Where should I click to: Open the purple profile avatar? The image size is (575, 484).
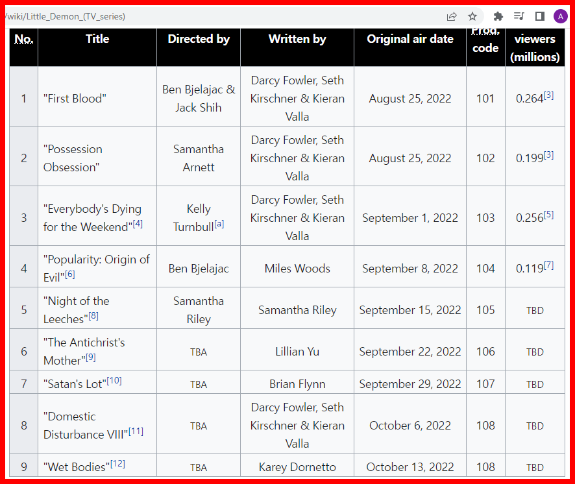pos(560,16)
